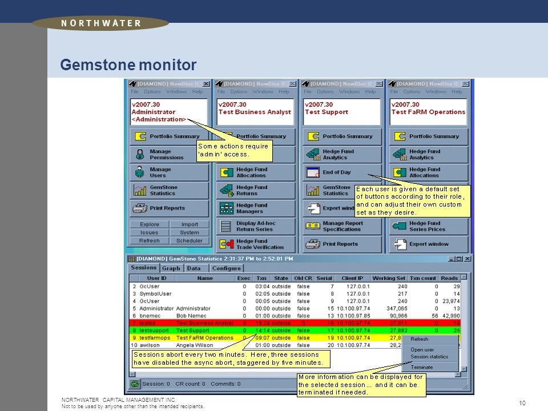Open File menu in Administrator window

tap(135, 91)
